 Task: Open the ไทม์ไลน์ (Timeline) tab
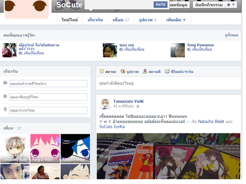coord(70,20)
